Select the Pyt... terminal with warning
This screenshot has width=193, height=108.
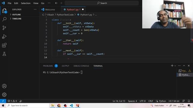pyautogui.click(x=185, y=71)
